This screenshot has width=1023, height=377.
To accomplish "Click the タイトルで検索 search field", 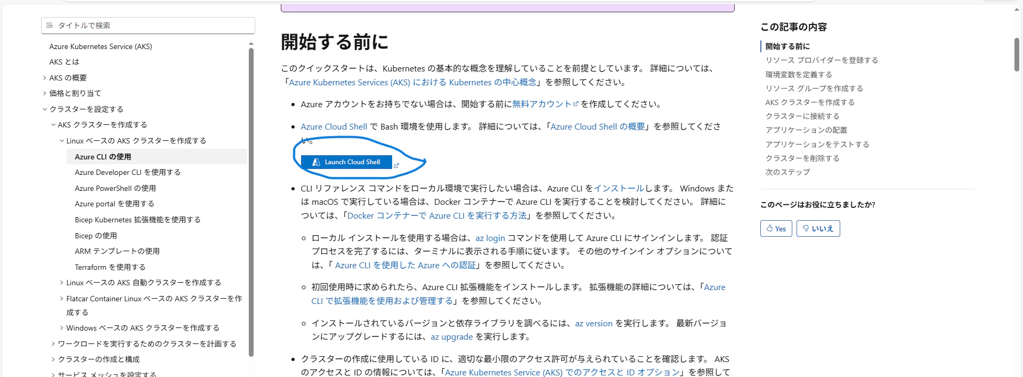I will 148,25.
